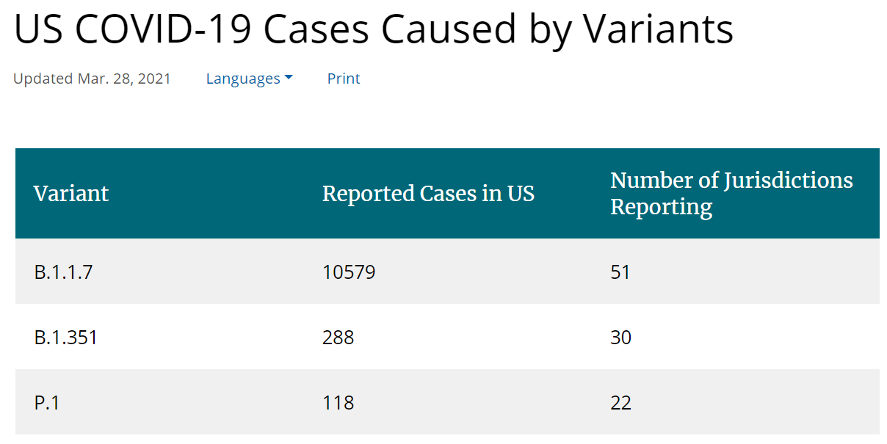Click the 288 reported cases value
Image resolution: width=887 pixels, height=444 pixels.
[338, 338]
